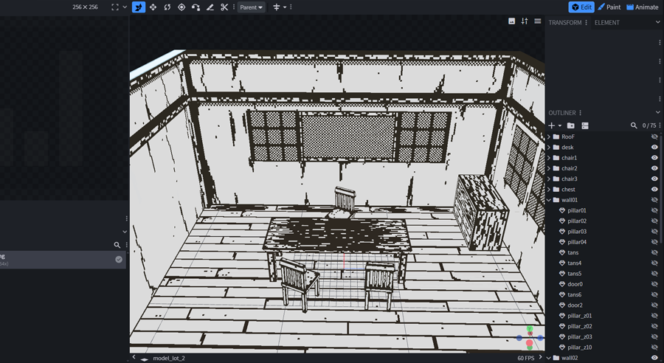
Task: Click the Add Group folder icon in Outliner
Action: pyautogui.click(x=570, y=126)
